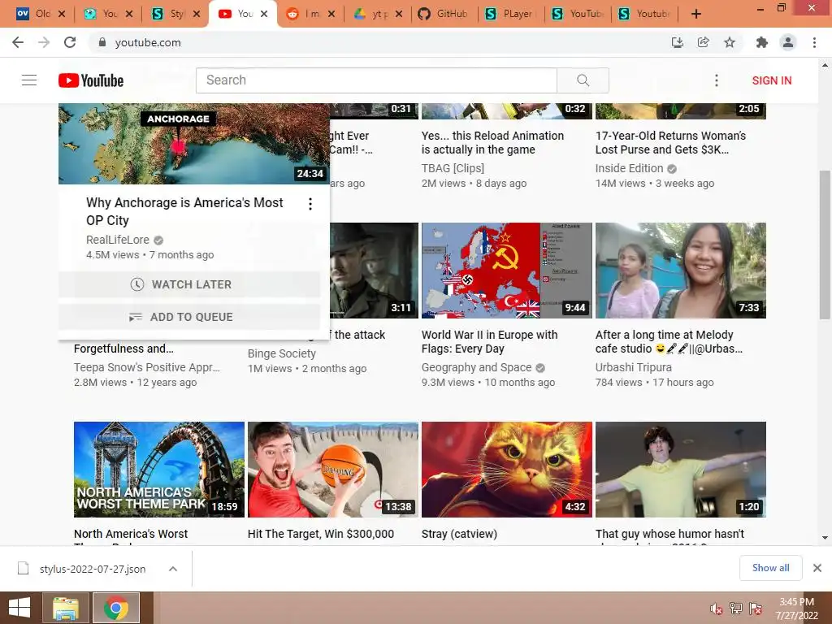Open North America's Worst Theme Park thumbnail
This screenshot has height=624, width=832.
click(x=159, y=469)
